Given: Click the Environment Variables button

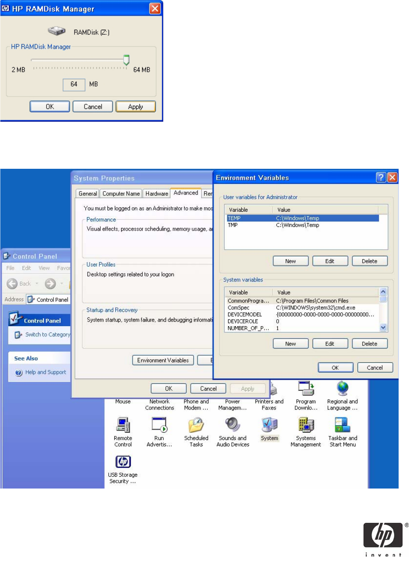Looking at the screenshot, I should 163,360.
